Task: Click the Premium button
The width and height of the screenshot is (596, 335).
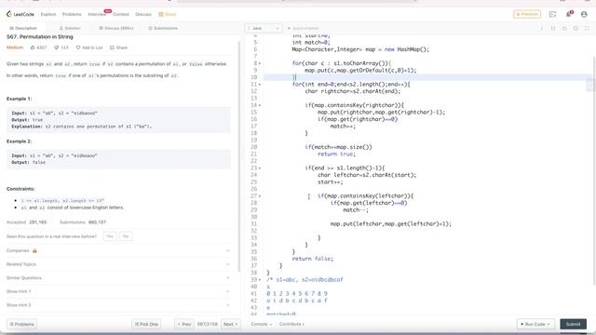Action: pos(527,14)
